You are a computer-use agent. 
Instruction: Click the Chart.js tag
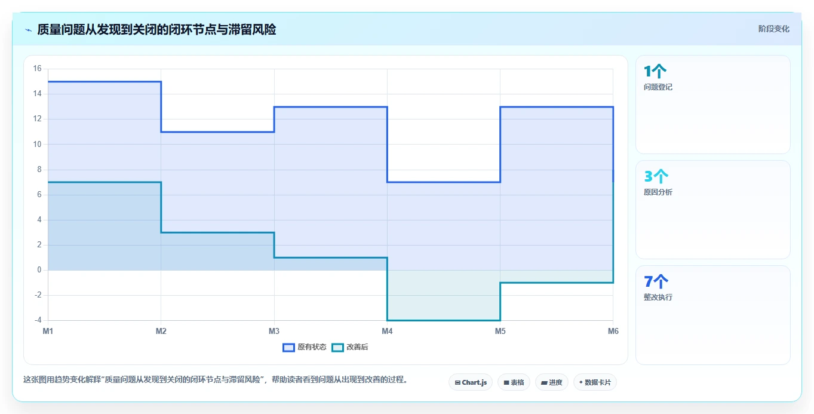(x=471, y=382)
